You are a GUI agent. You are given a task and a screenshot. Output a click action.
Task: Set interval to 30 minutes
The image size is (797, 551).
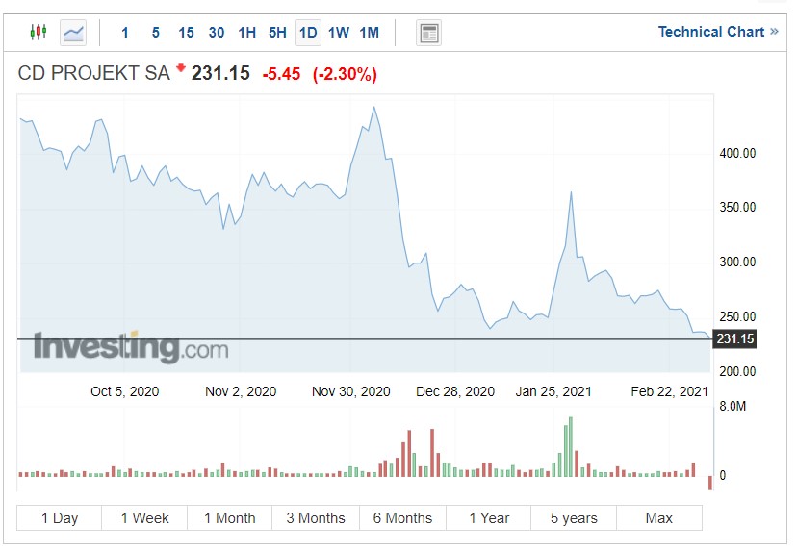217,33
